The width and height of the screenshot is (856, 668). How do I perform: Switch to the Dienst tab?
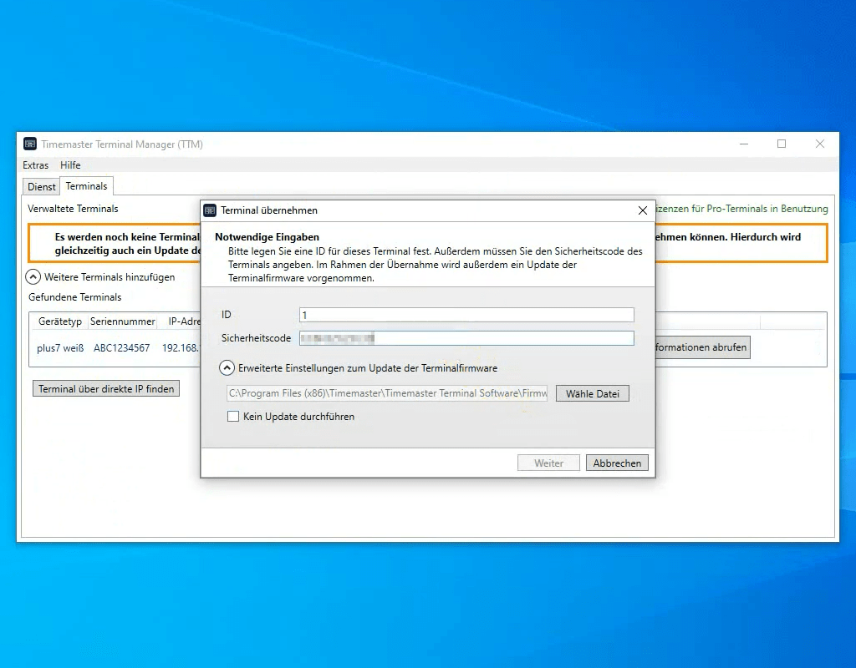tap(42, 187)
